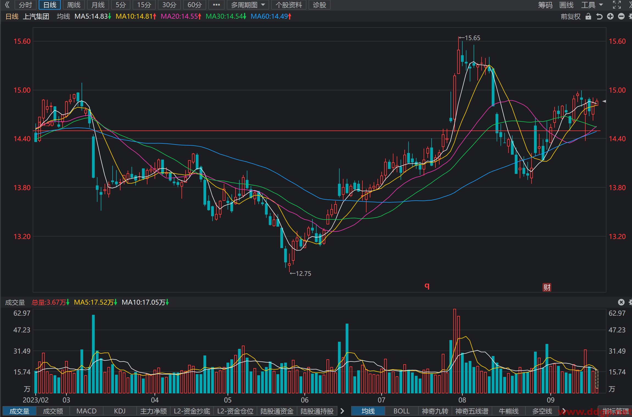Select the MACD indicator tab
The height and width of the screenshot is (417, 632).
tap(86, 411)
